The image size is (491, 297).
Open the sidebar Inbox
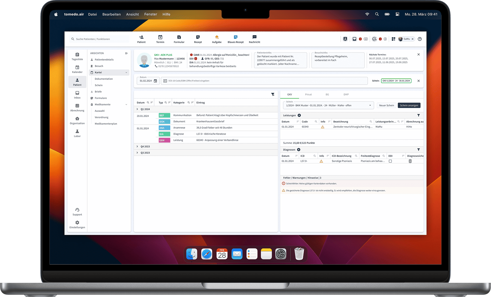point(77,95)
